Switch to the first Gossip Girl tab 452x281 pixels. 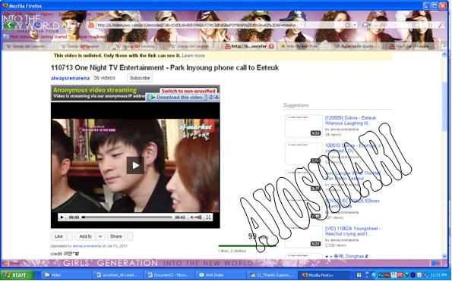point(29,46)
